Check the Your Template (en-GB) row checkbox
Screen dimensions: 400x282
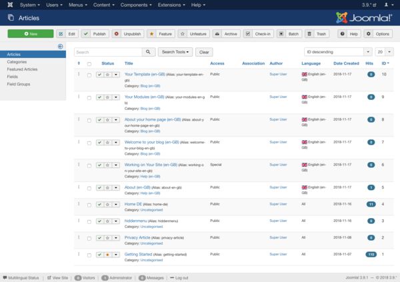tap(89, 75)
